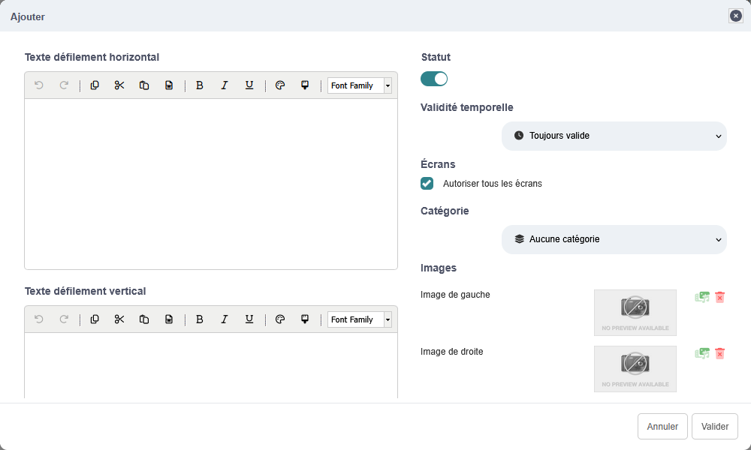Screen dimensions: 751x450
Task: Click Paste icon in vertical text toolbar
Action: 144,319
